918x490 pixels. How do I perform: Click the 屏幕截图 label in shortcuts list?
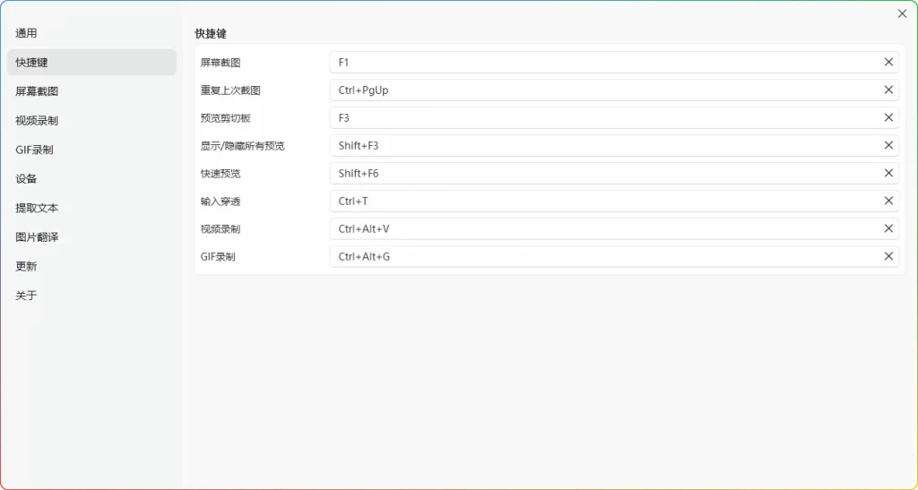221,63
